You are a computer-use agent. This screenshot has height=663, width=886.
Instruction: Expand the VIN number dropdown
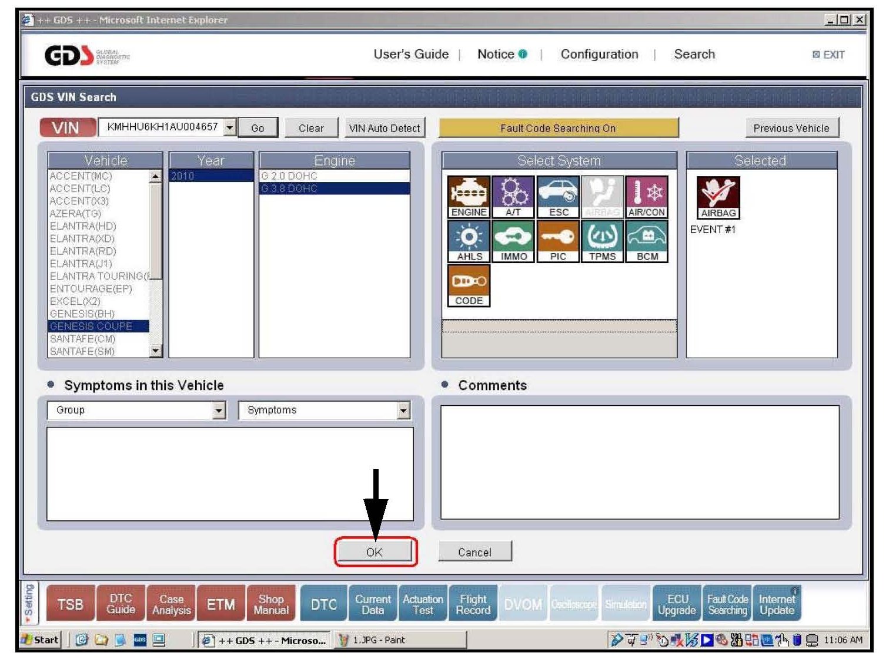pyautogui.click(x=230, y=127)
